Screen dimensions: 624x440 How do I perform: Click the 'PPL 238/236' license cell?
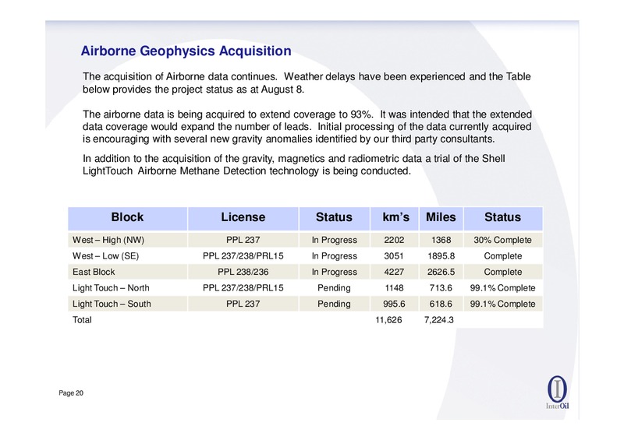pyautogui.click(x=243, y=272)
